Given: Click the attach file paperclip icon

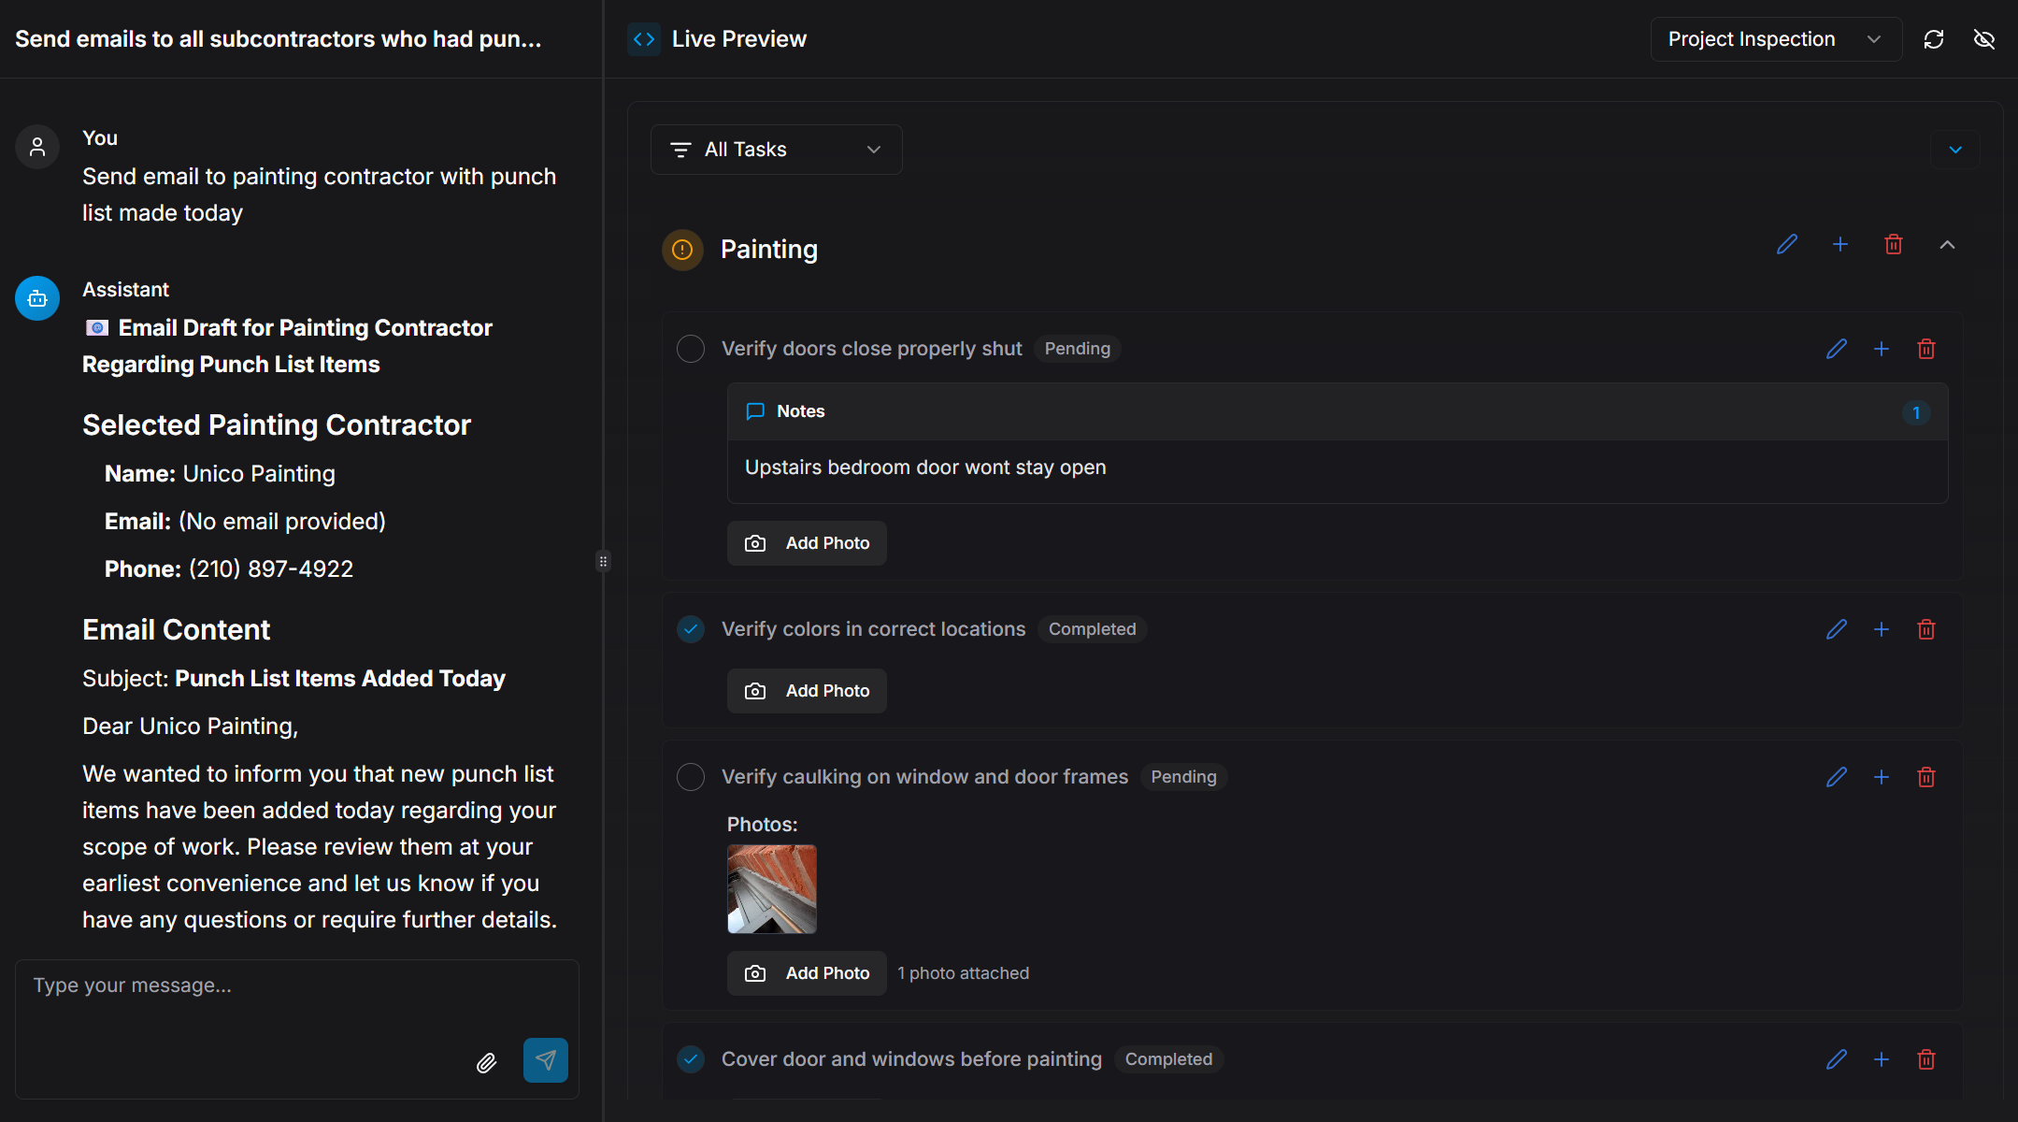Looking at the screenshot, I should pyautogui.click(x=486, y=1062).
